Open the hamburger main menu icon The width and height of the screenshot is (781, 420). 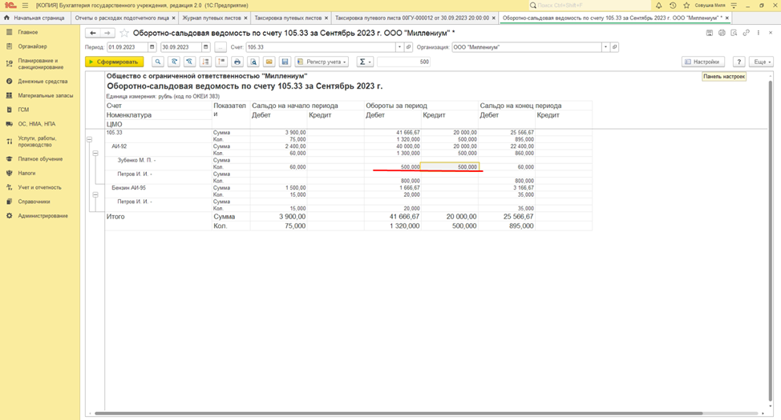[25, 6]
